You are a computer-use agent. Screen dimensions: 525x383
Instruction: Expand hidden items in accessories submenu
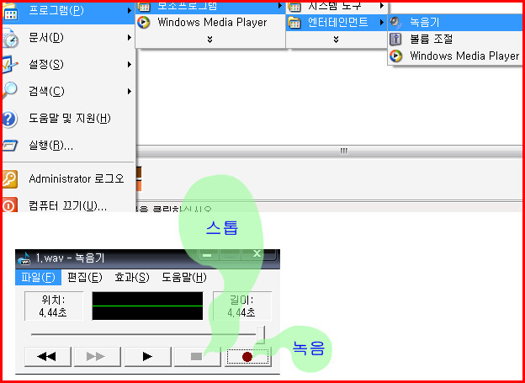pyautogui.click(x=336, y=40)
